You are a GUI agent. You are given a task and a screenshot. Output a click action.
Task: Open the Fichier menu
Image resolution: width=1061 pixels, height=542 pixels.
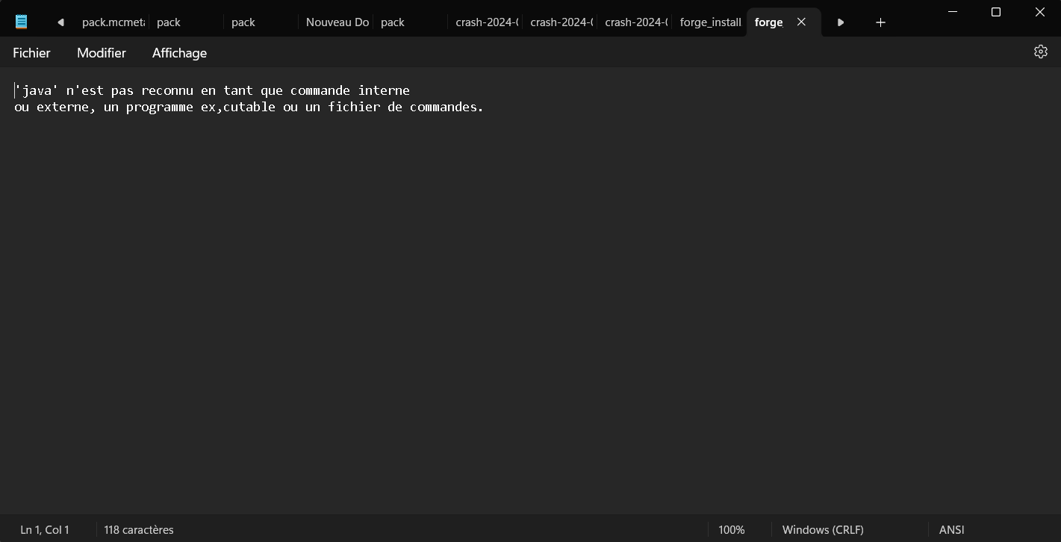point(31,53)
